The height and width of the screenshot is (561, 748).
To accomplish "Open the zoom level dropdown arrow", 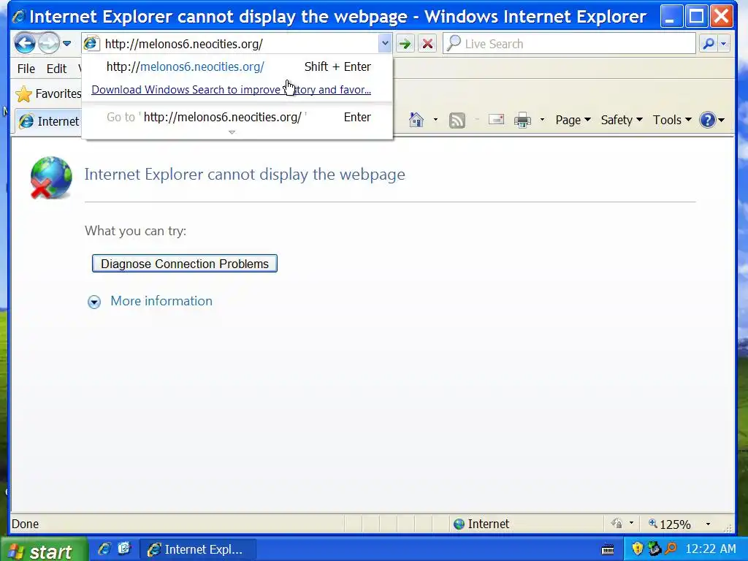I will 708,524.
